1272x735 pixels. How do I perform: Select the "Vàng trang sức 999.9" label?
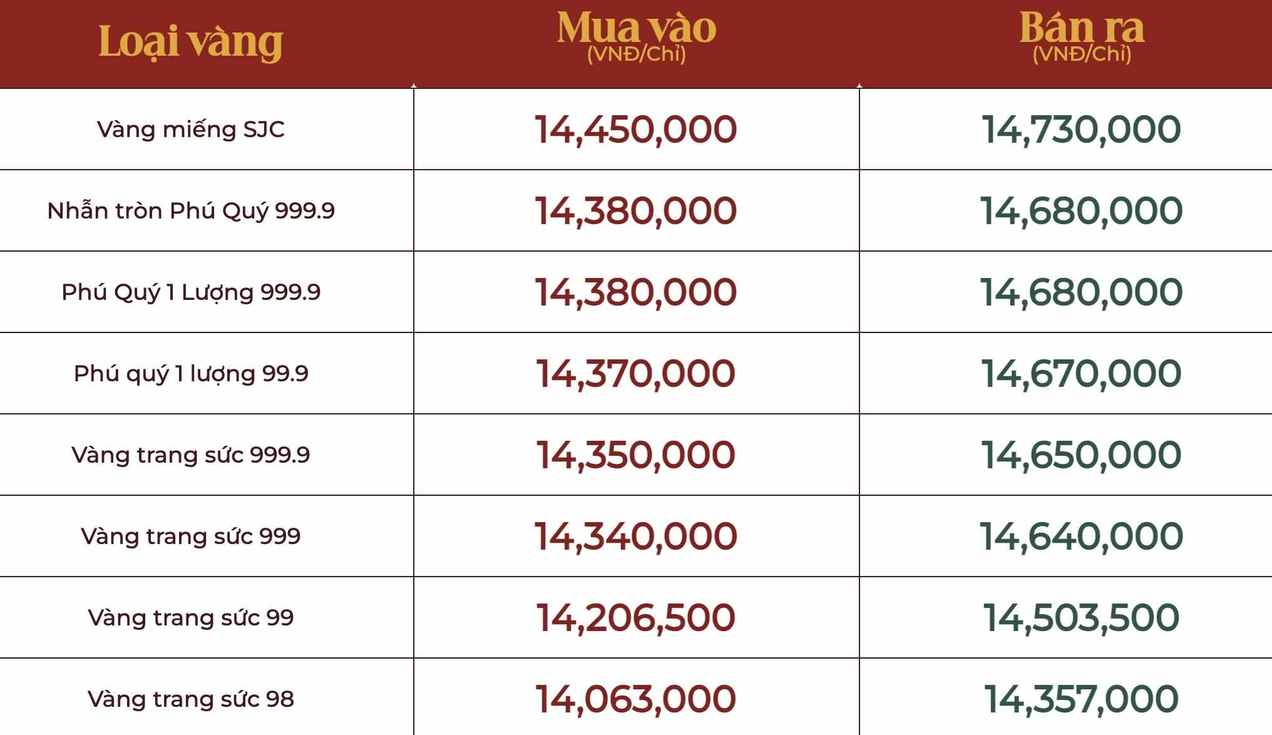pyautogui.click(x=191, y=455)
